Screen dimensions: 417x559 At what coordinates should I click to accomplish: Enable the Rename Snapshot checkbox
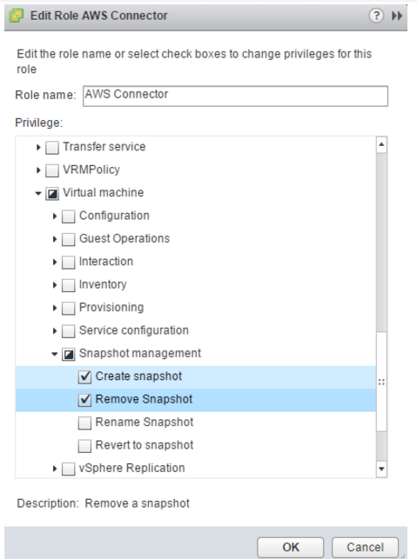[x=84, y=423]
